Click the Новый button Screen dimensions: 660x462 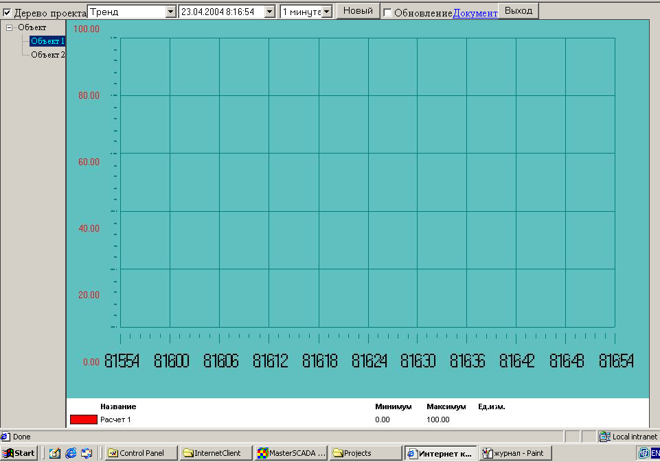(359, 11)
